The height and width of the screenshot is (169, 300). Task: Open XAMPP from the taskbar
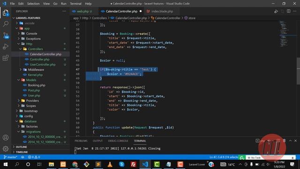pos(63,164)
